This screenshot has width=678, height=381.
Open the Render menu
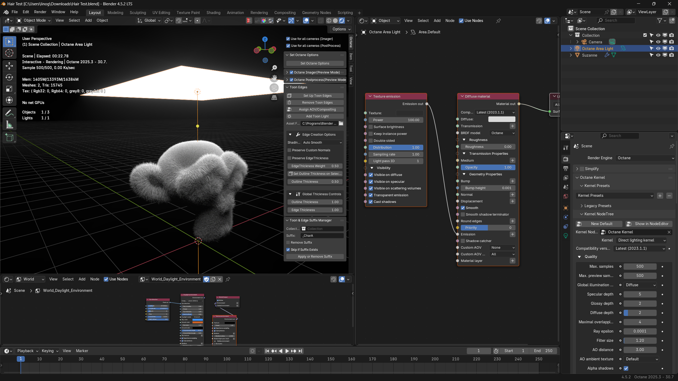point(40,12)
